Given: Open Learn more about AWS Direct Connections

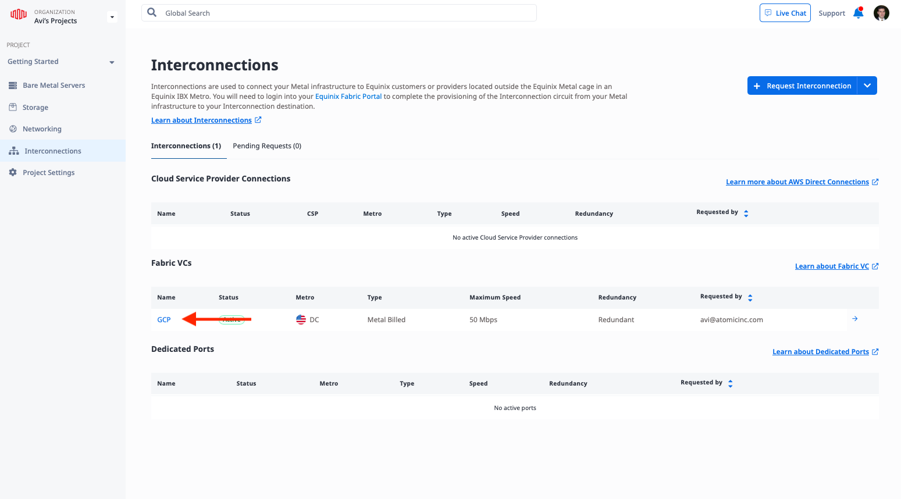Looking at the screenshot, I should coord(797,182).
